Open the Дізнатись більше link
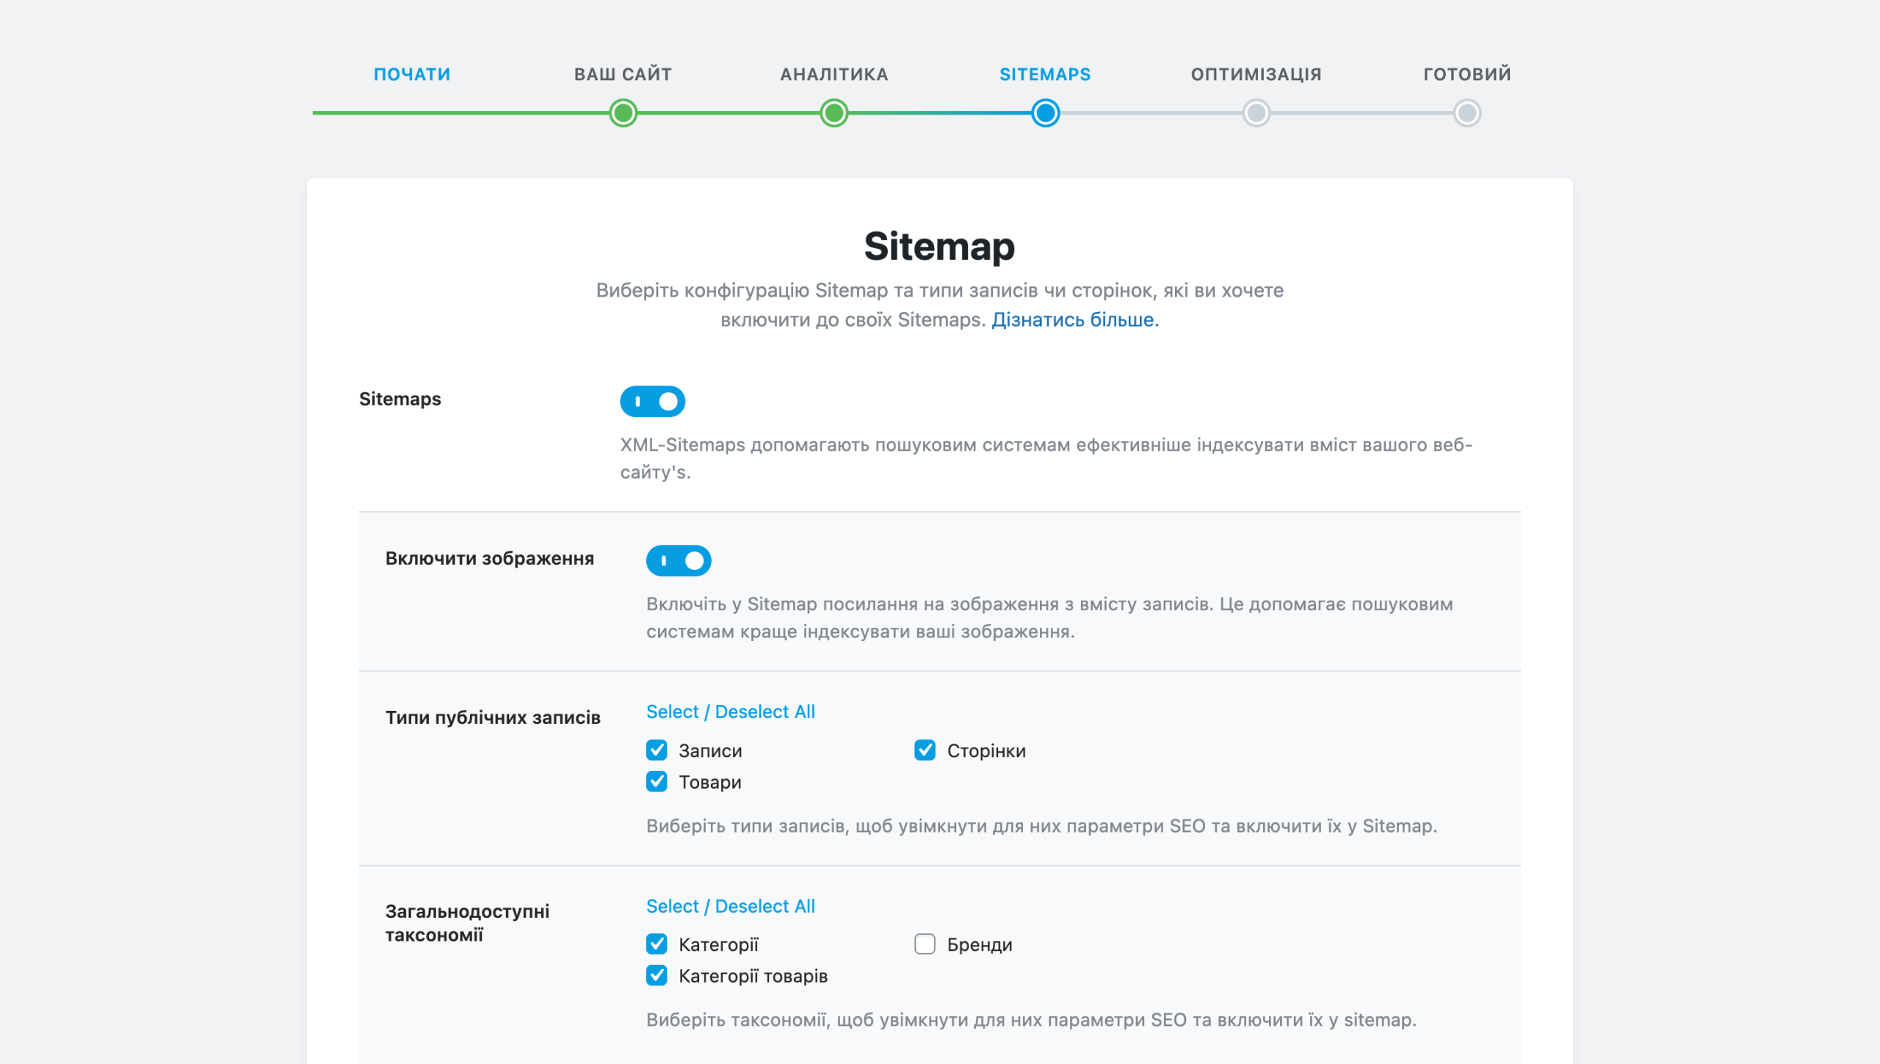Viewport: 1880px width, 1064px height. coord(1075,320)
